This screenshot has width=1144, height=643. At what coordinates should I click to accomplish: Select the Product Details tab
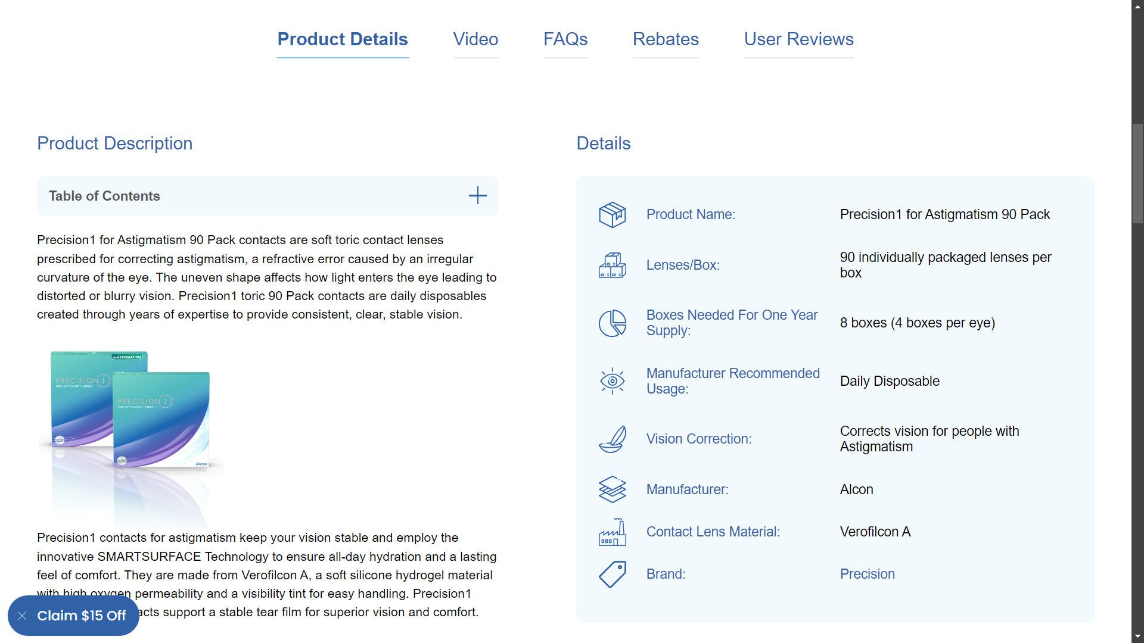[343, 39]
